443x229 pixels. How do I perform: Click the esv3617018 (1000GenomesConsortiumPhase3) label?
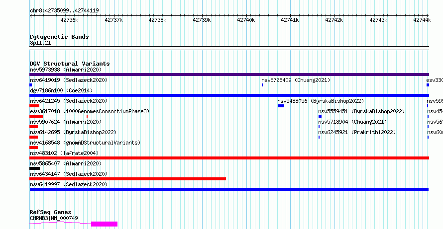[x=90, y=111]
